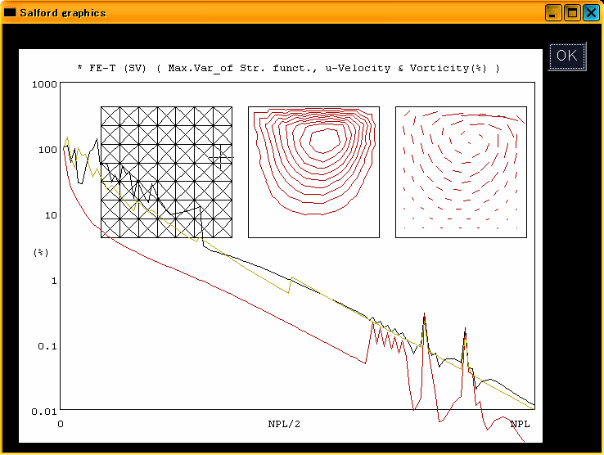Click the velocity vector field plot
Image resolution: width=604 pixels, height=455 pixels.
pyautogui.click(x=461, y=172)
